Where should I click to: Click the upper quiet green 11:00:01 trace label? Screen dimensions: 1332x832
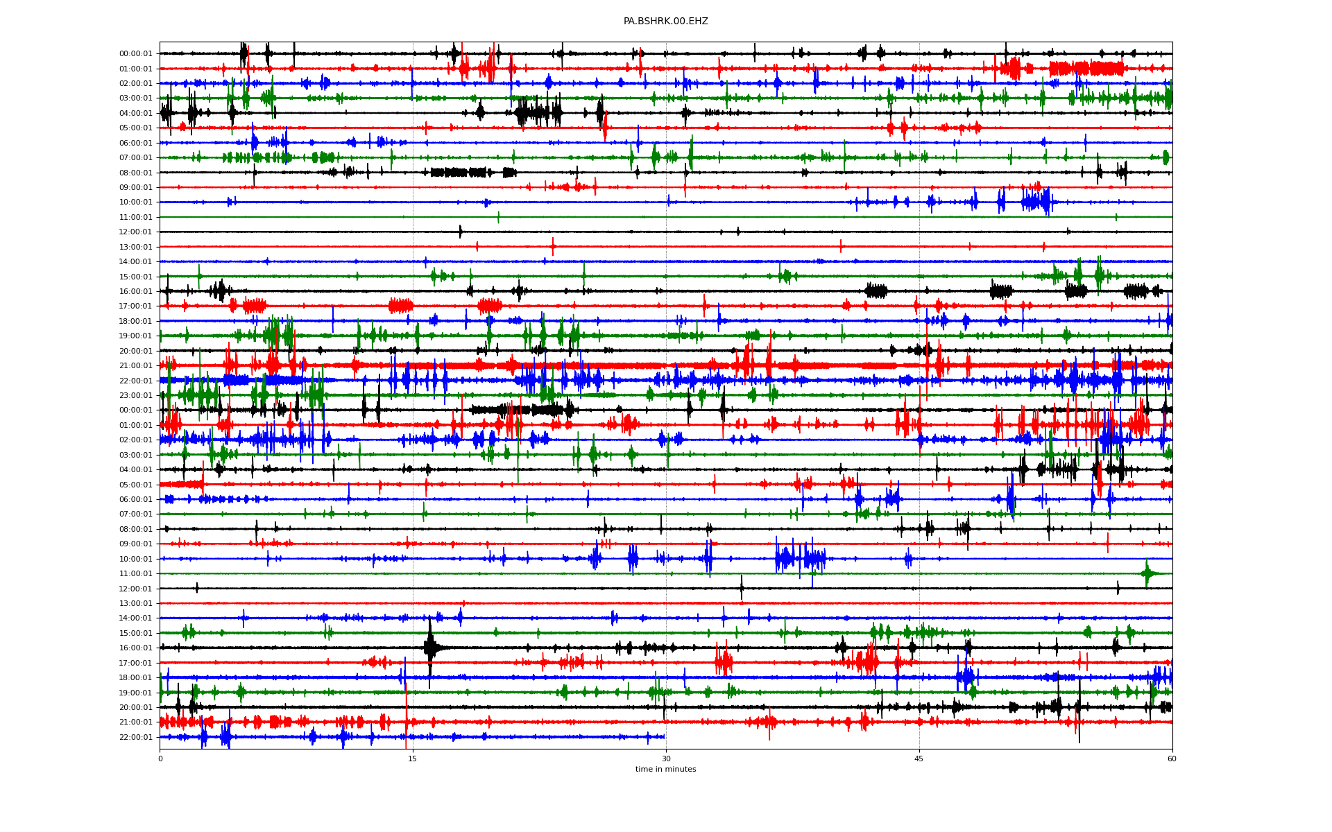(x=135, y=218)
